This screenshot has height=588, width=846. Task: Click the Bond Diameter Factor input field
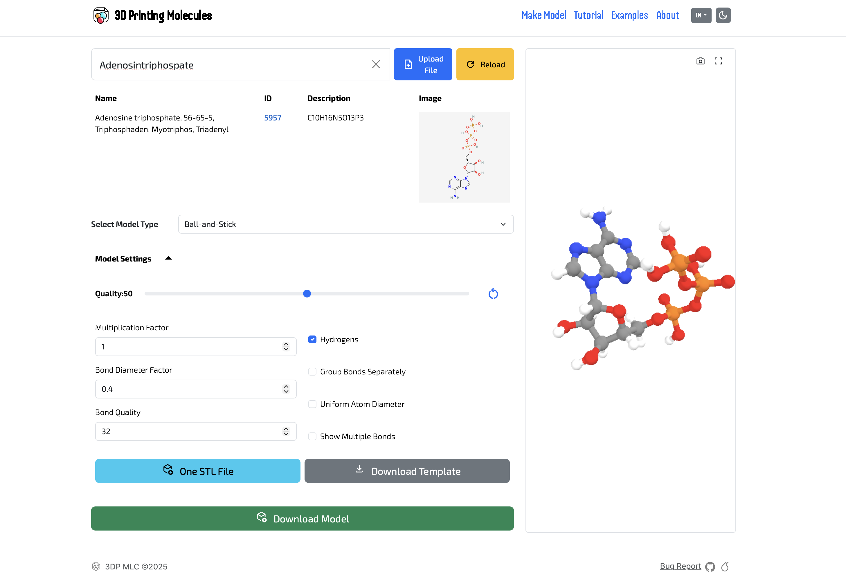pos(196,389)
